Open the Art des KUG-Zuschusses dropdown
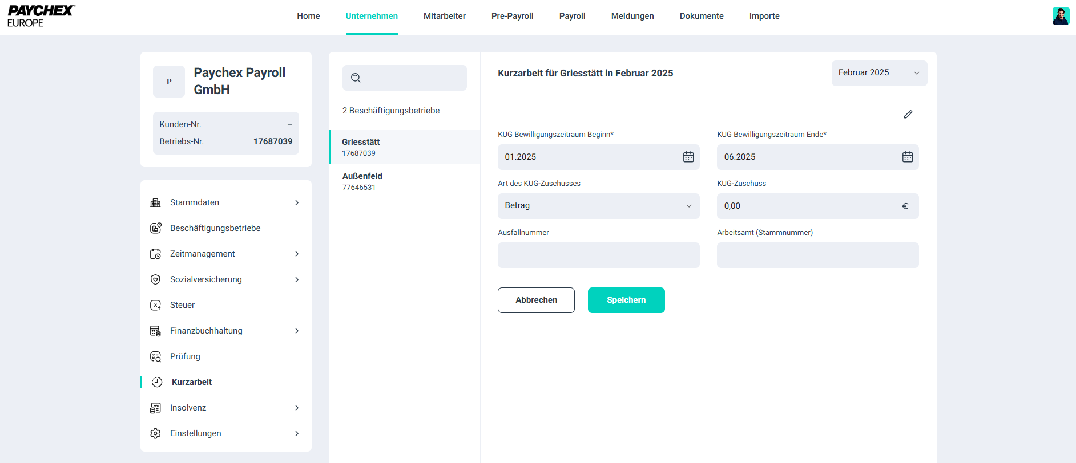 coord(598,206)
